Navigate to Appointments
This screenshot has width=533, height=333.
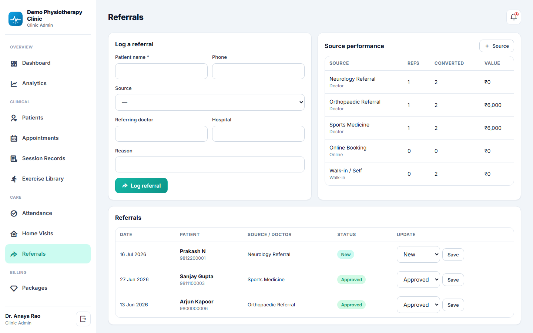pyautogui.click(x=48, y=138)
